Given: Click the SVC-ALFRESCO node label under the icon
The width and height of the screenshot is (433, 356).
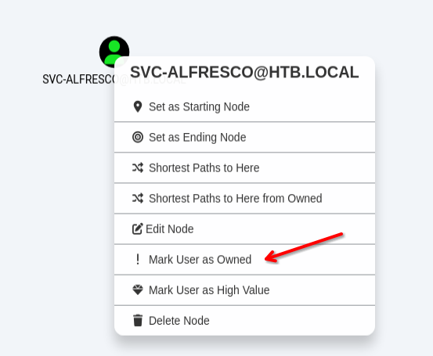Looking at the screenshot, I should 78,80.
